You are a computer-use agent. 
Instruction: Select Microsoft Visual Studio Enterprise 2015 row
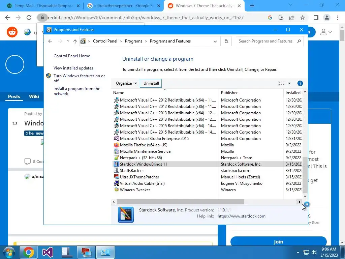207,139
